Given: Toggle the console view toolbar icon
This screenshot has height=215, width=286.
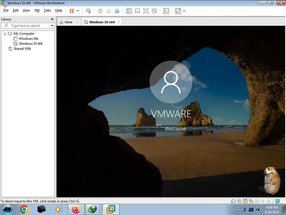Looking at the screenshot, I should 166,11.
